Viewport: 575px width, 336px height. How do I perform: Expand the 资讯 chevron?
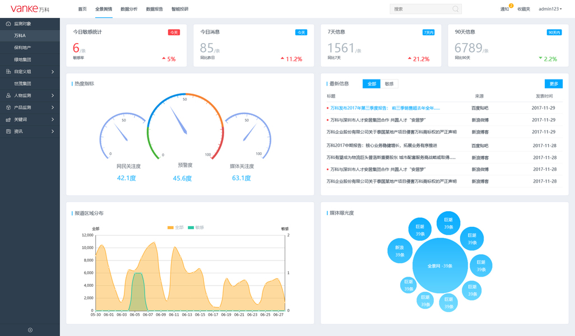(x=53, y=132)
